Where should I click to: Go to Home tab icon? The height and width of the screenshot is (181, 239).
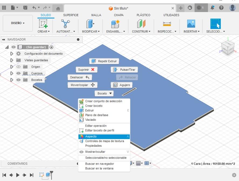[58, 8]
